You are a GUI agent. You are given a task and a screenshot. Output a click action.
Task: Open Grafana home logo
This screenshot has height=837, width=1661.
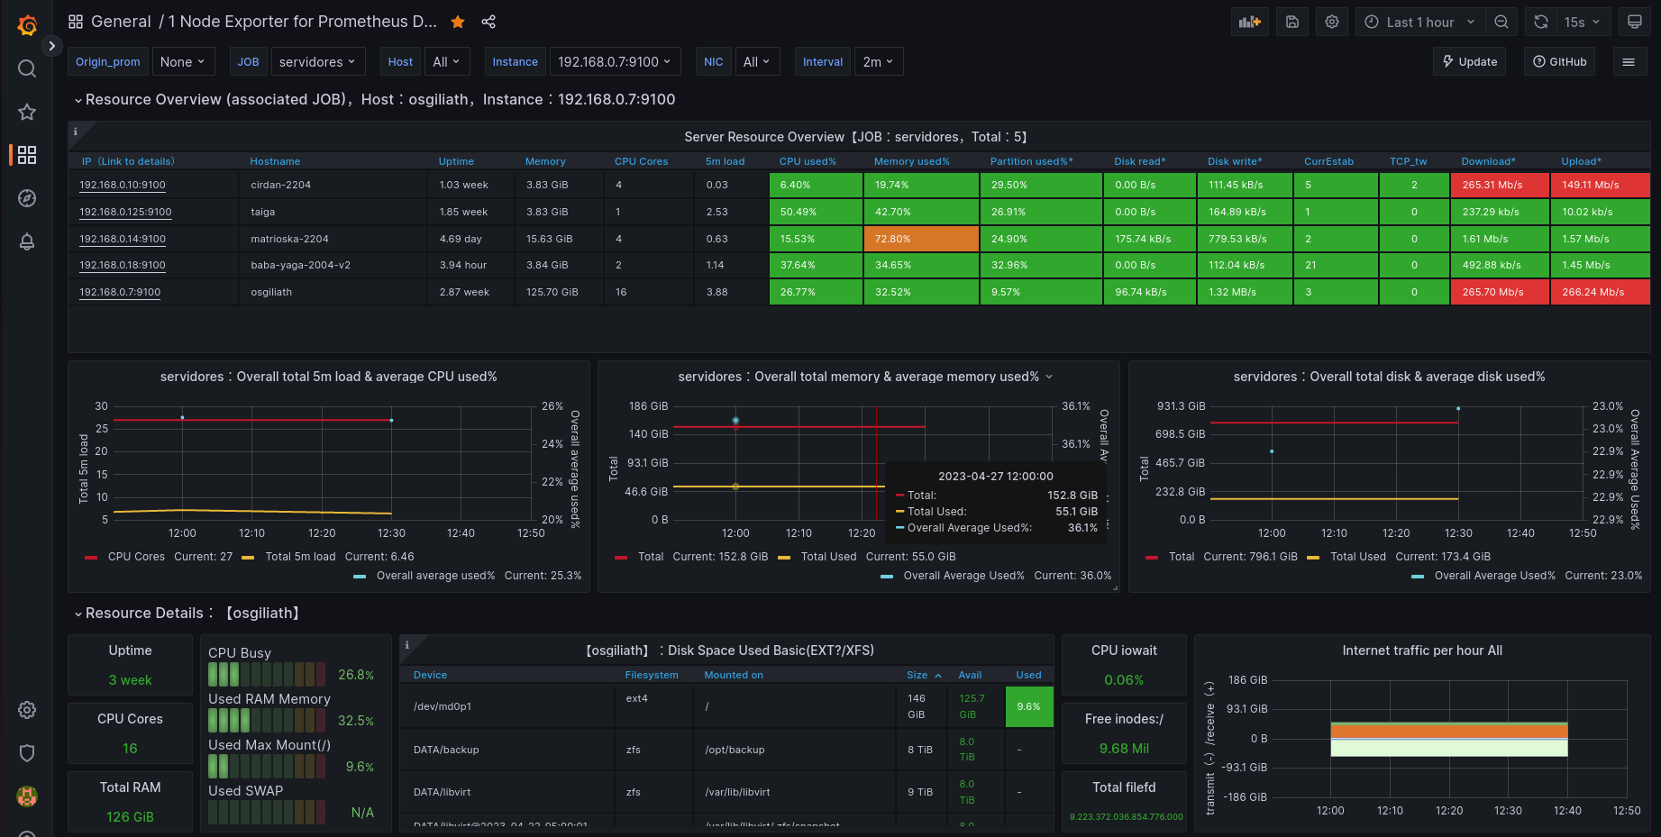coord(27,25)
